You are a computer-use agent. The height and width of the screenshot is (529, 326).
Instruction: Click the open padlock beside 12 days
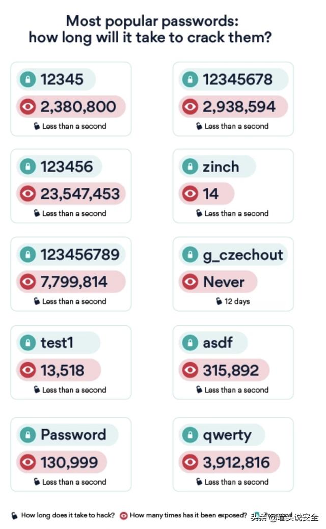tap(219, 301)
